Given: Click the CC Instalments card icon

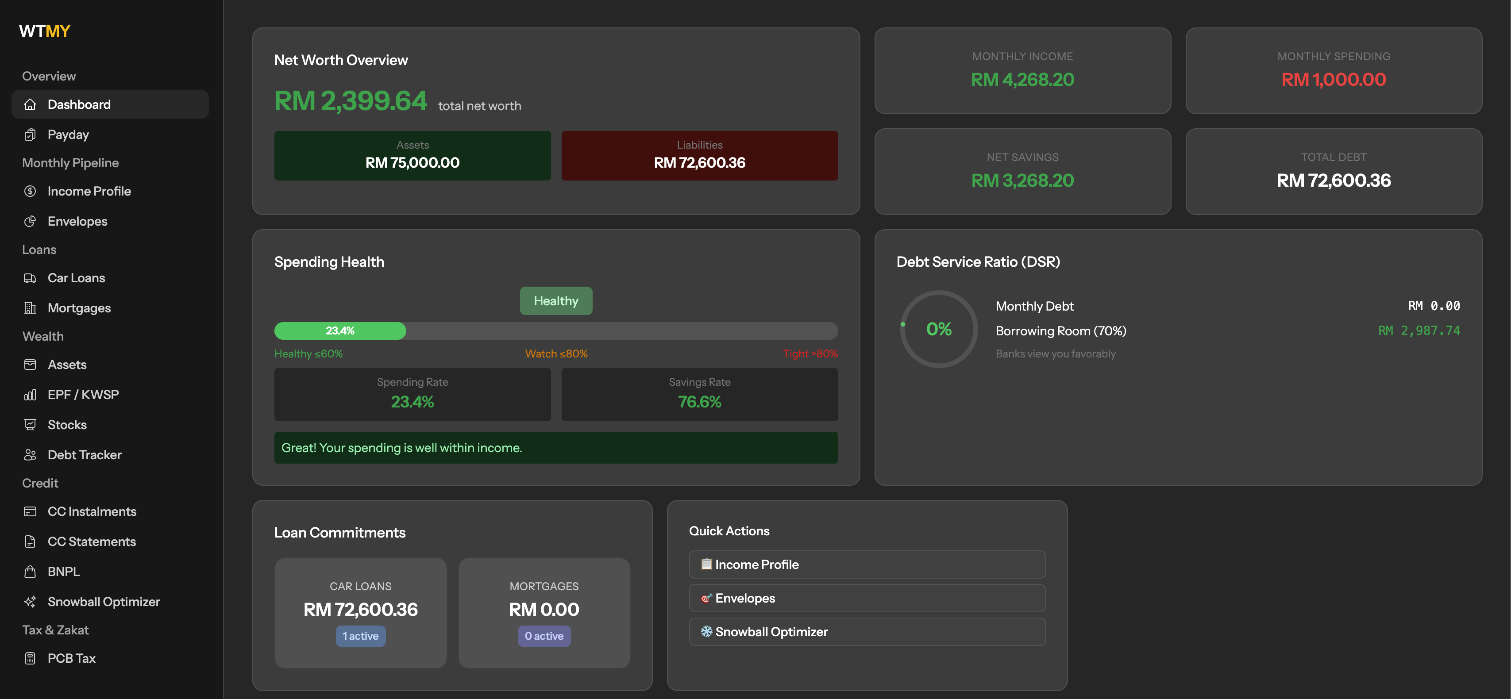Looking at the screenshot, I should (30, 511).
